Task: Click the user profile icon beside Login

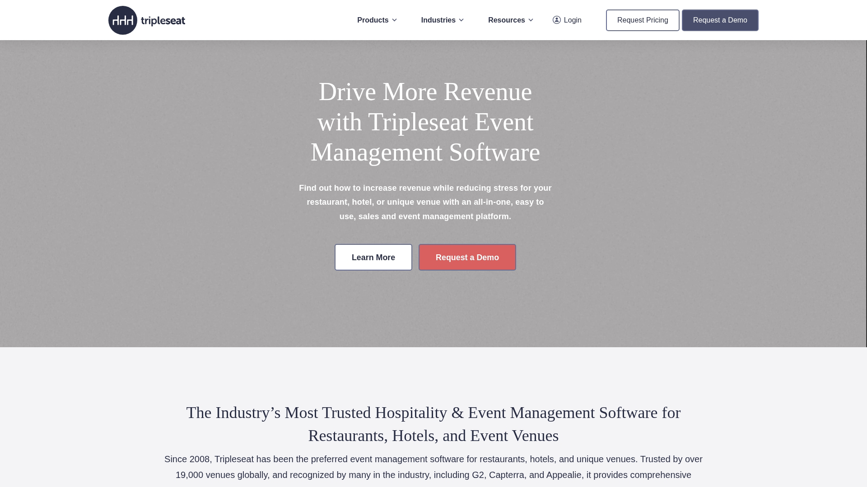Action: coord(556,20)
